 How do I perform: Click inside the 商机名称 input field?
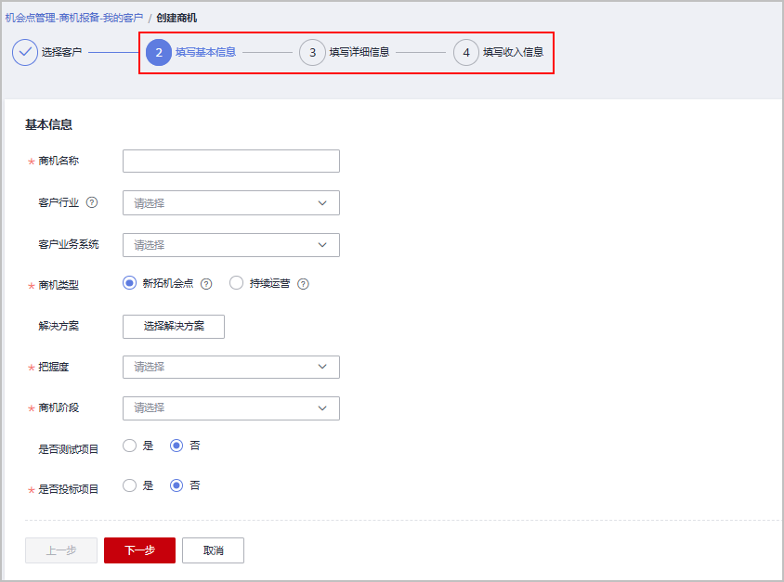click(x=230, y=161)
